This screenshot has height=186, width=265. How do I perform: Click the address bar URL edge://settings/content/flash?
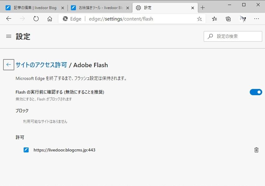click(121, 19)
